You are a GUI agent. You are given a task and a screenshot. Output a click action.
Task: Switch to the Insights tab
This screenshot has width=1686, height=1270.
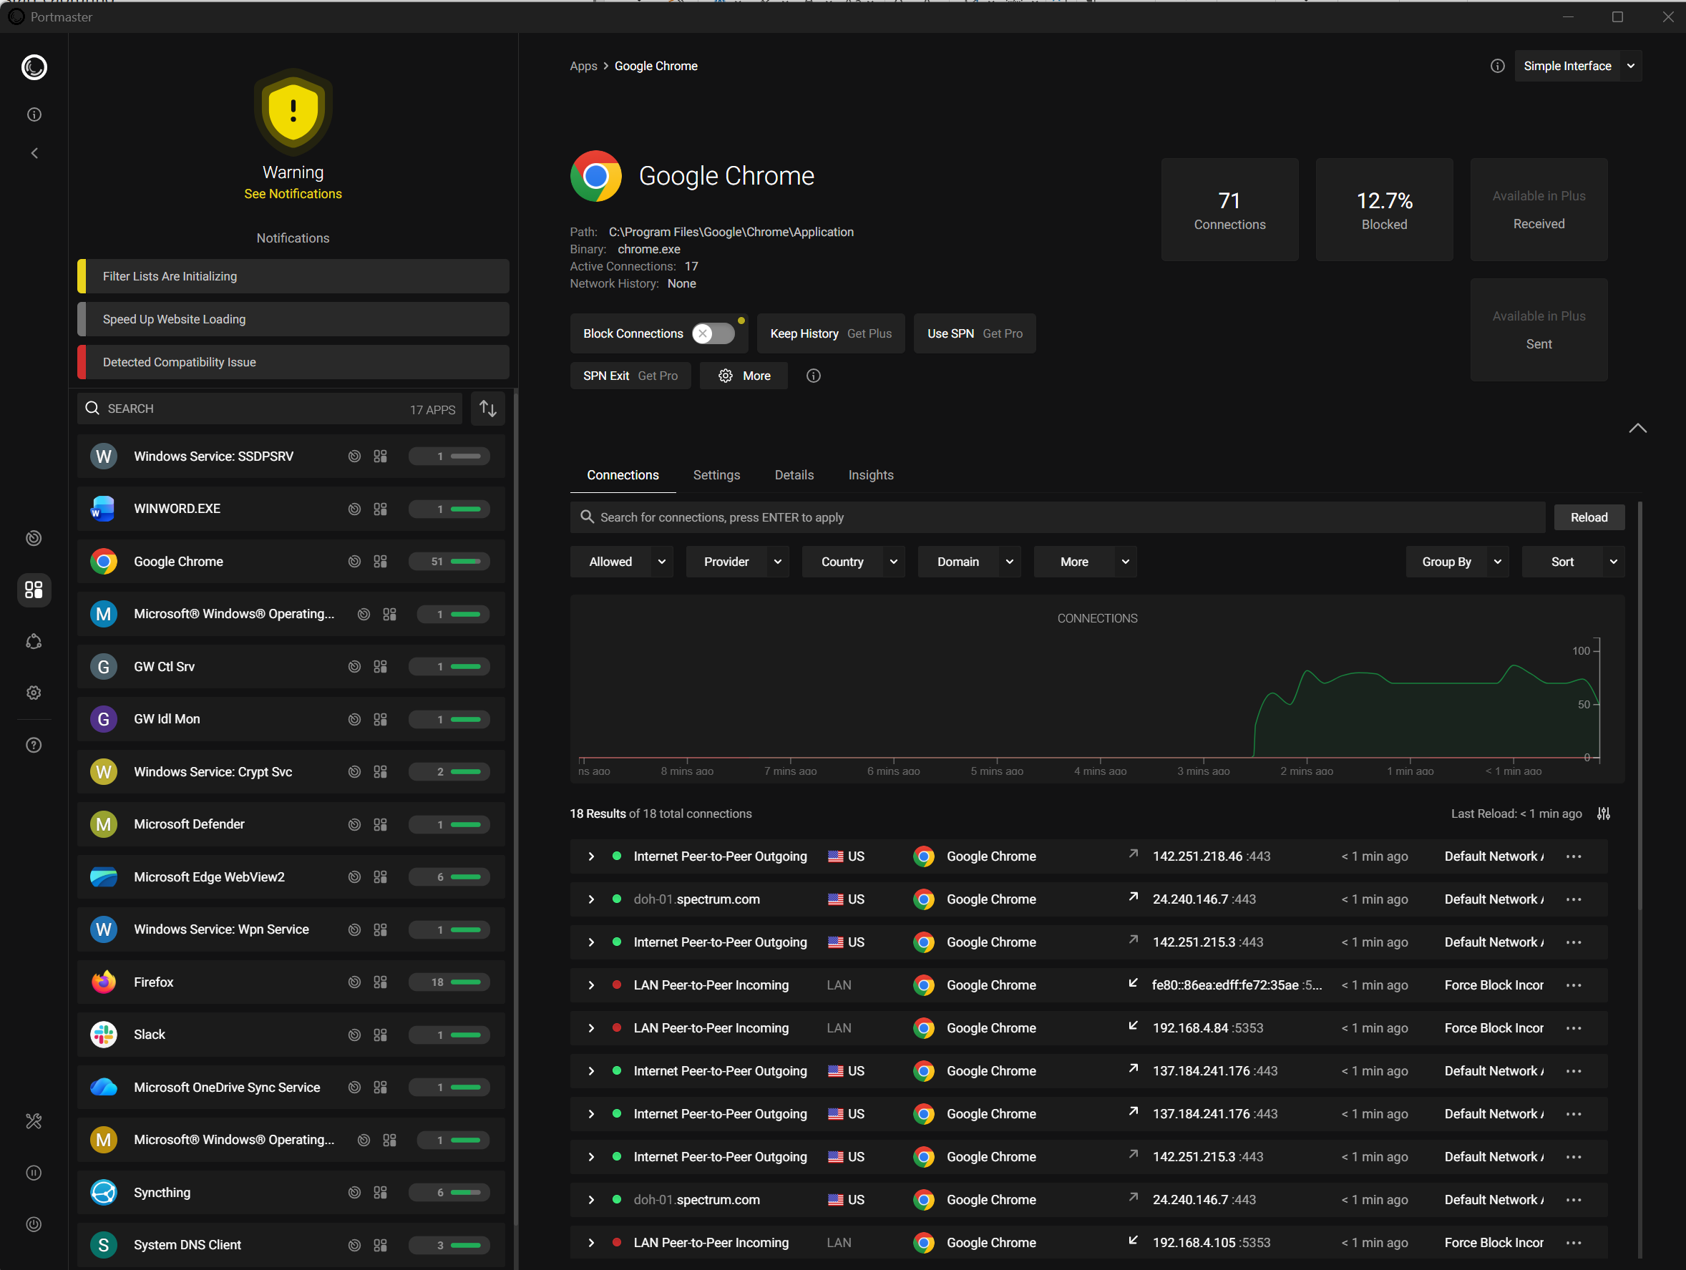[870, 474]
